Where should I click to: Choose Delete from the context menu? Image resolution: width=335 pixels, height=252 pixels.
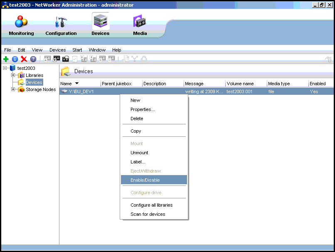tap(154, 119)
